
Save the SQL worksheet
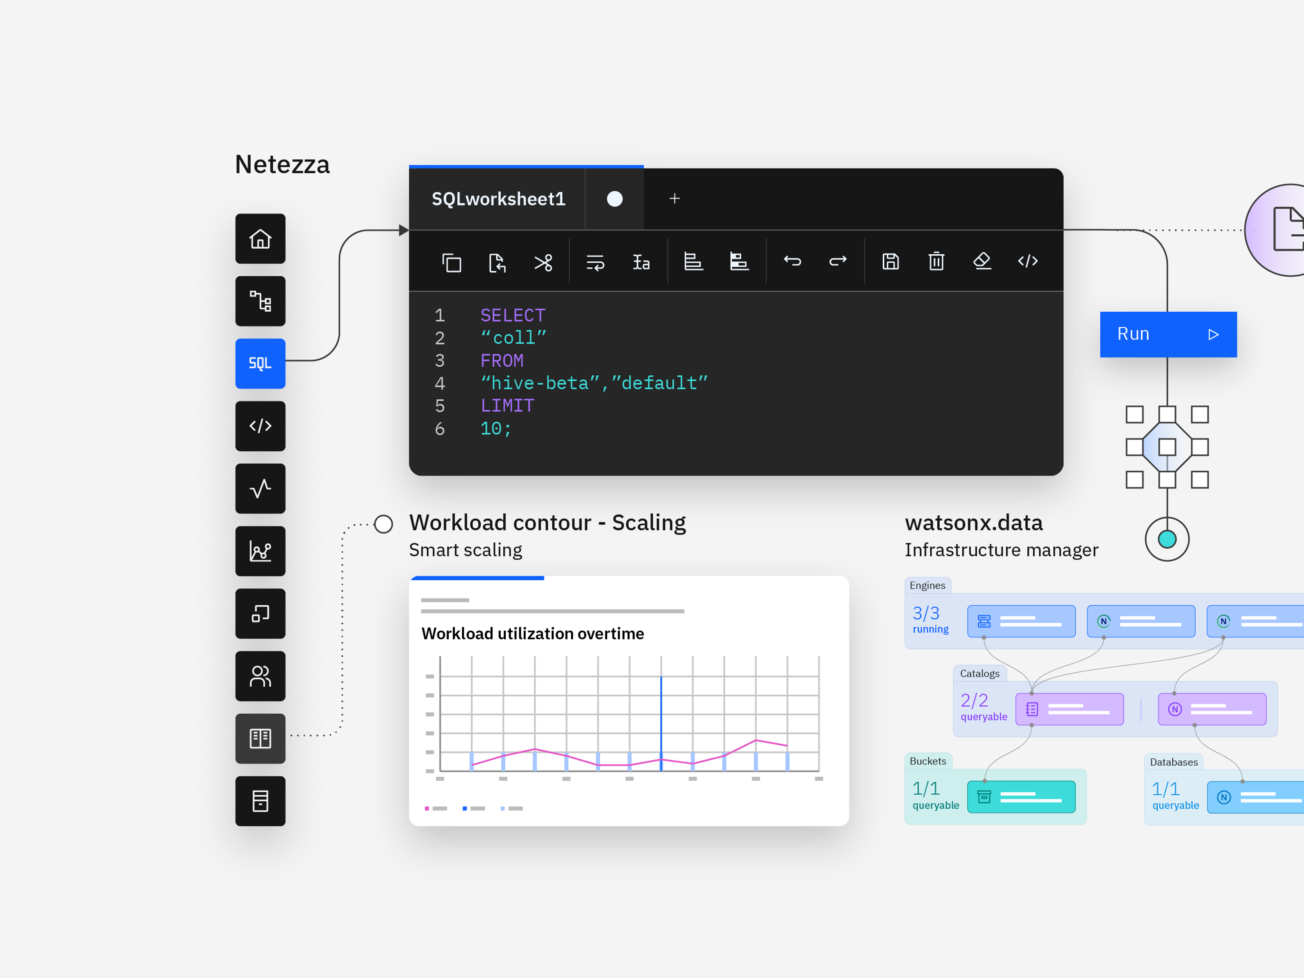891,261
